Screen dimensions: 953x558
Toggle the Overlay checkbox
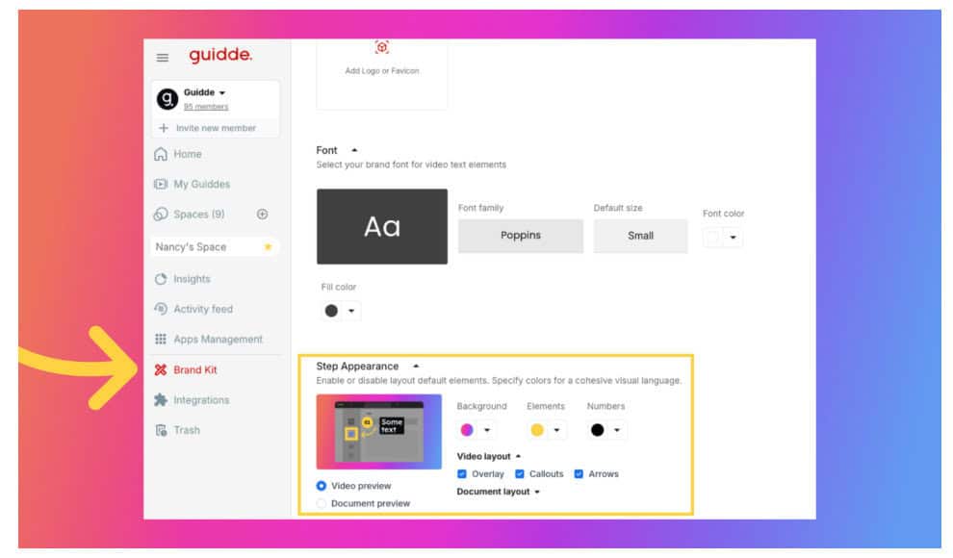click(462, 474)
